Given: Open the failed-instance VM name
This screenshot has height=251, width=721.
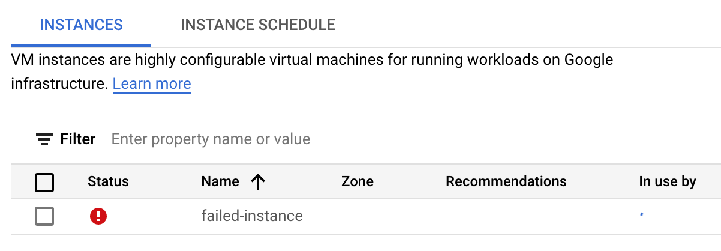Looking at the screenshot, I should pos(252,216).
